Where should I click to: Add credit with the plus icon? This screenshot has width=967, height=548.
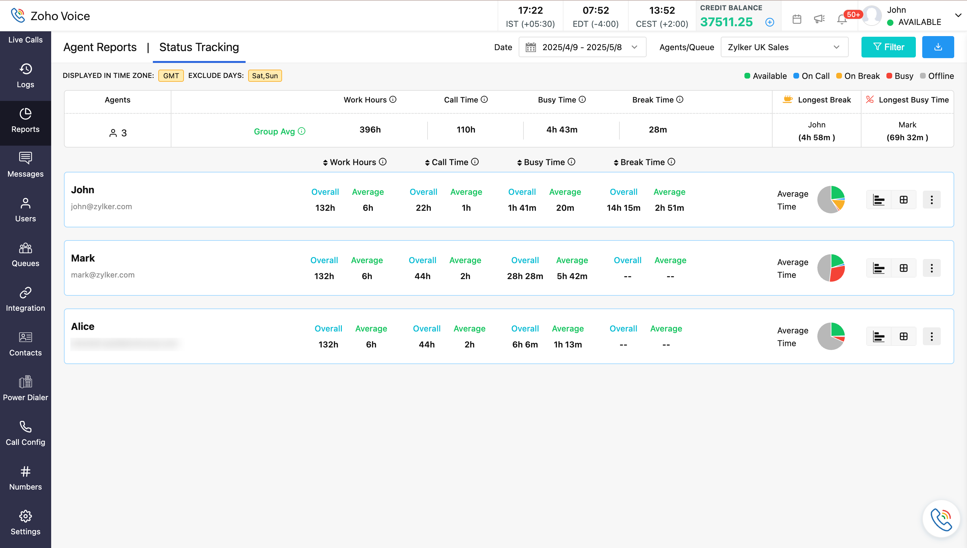coord(769,22)
